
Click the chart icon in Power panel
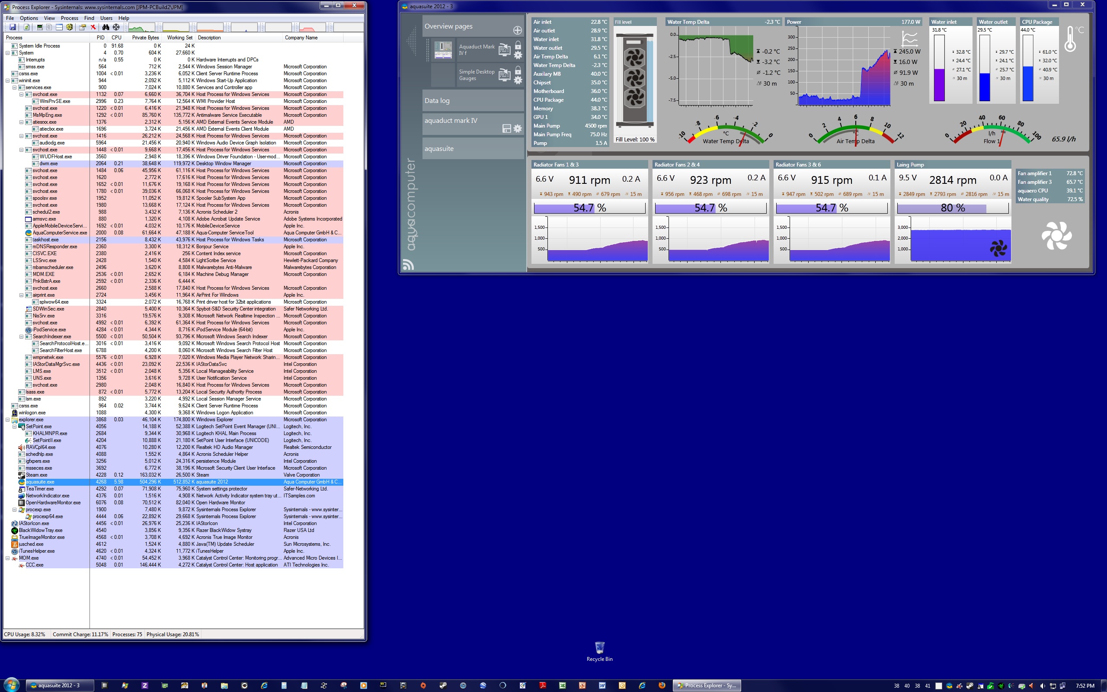909,38
